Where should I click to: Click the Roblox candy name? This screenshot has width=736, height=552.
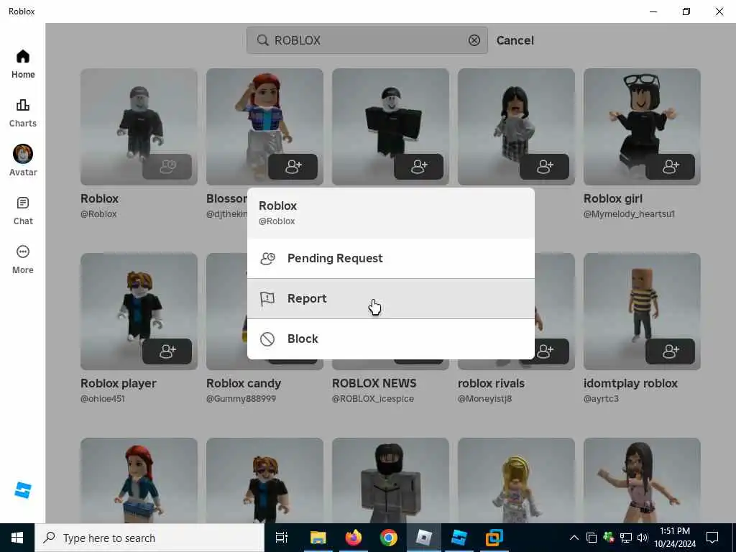tap(244, 384)
